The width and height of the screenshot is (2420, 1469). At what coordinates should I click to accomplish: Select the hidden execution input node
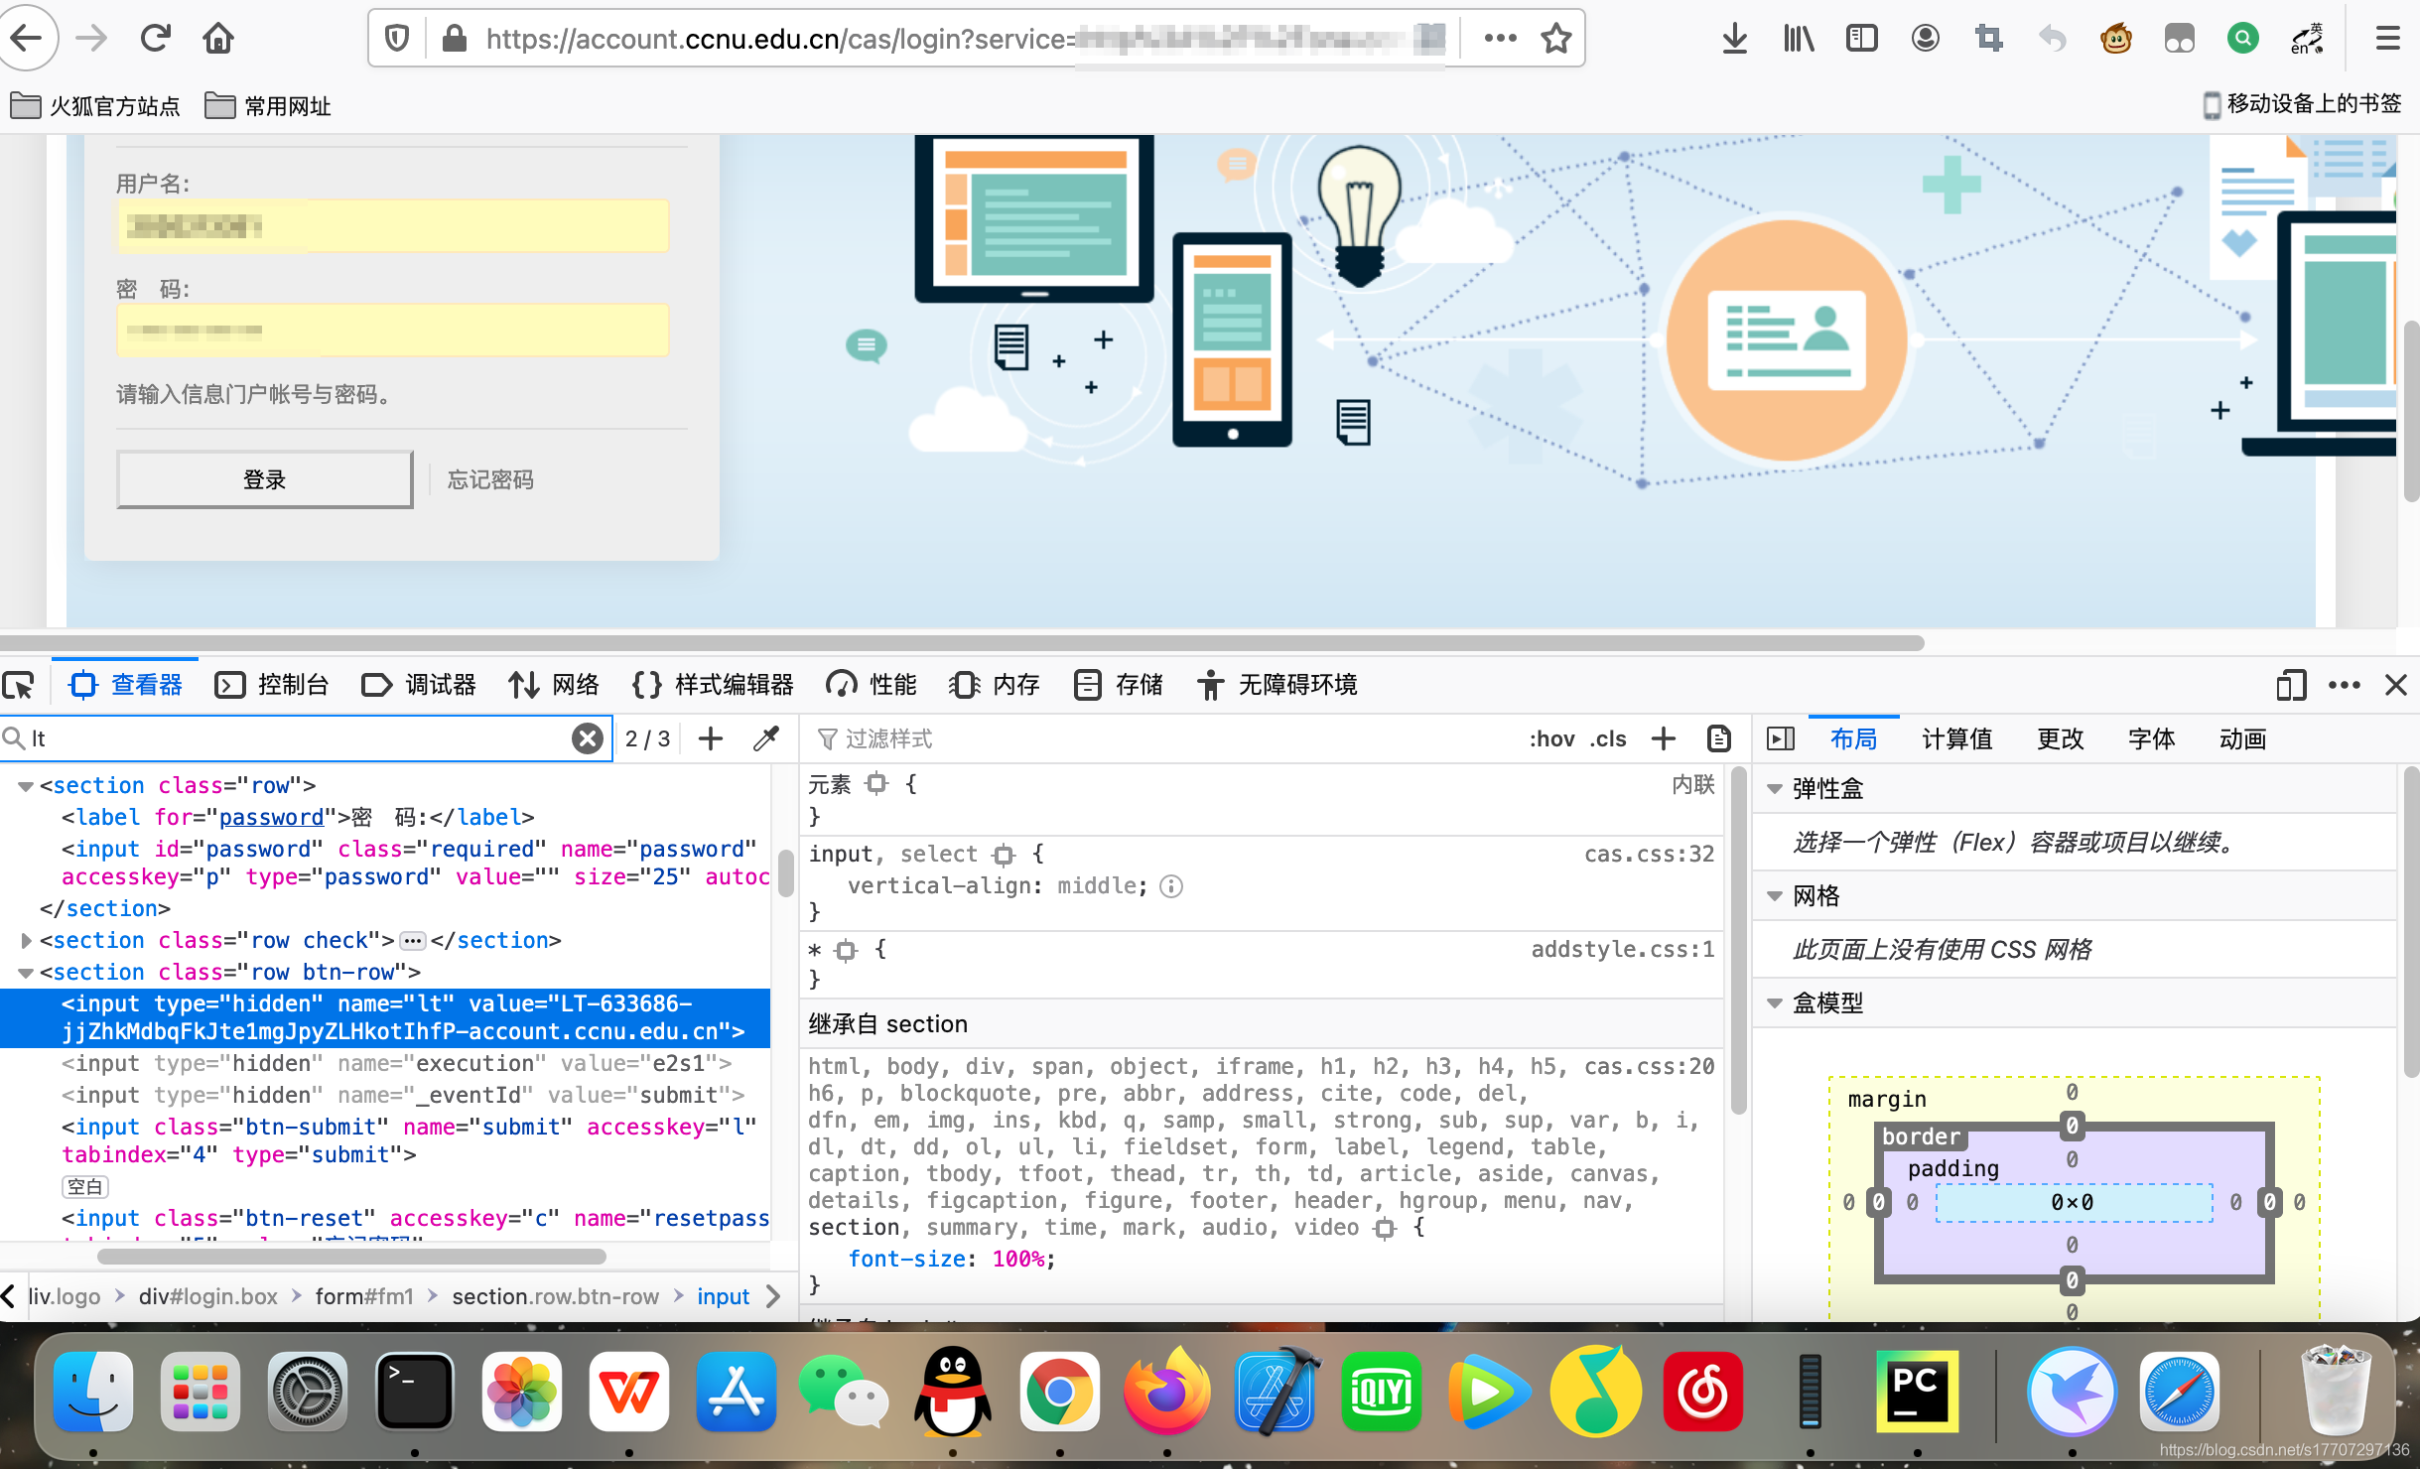pos(397,1063)
